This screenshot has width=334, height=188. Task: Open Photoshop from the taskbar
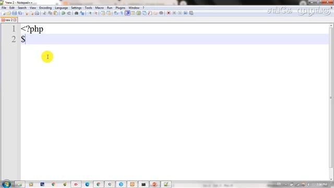[42, 184]
